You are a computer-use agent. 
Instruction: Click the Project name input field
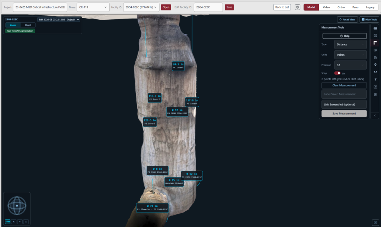point(40,7)
